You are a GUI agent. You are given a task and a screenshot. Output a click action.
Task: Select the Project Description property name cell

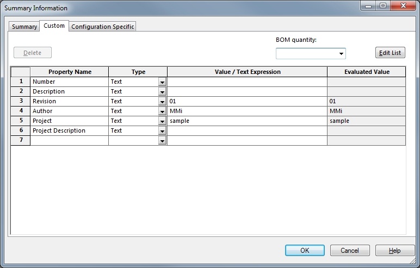coord(70,130)
